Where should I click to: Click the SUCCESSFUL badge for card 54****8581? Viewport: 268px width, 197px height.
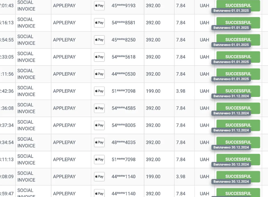point(238,21)
